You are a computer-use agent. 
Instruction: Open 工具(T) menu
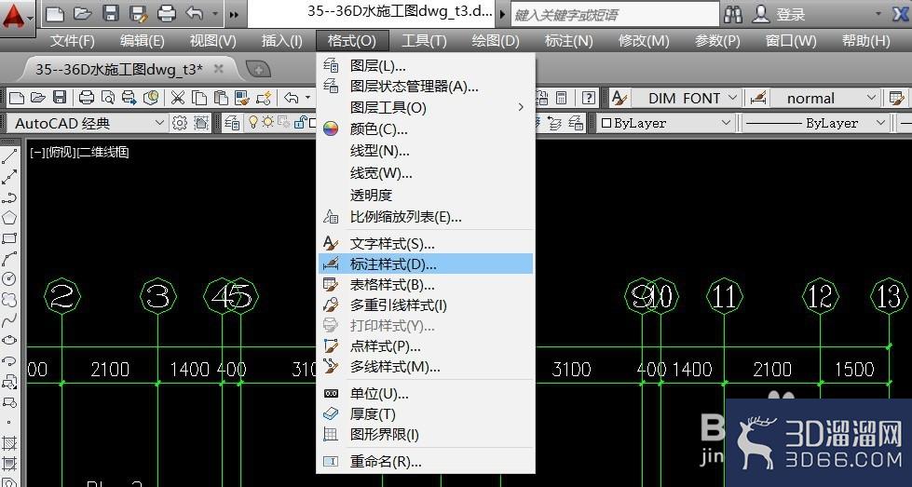[424, 41]
